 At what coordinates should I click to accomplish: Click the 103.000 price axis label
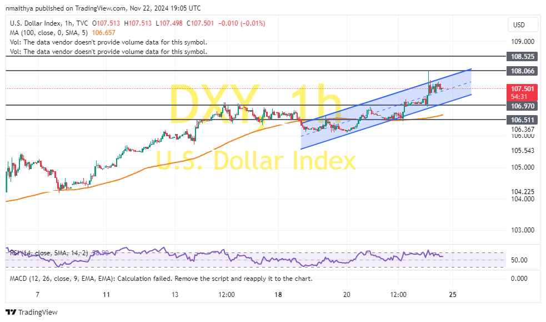pos(522,230)
